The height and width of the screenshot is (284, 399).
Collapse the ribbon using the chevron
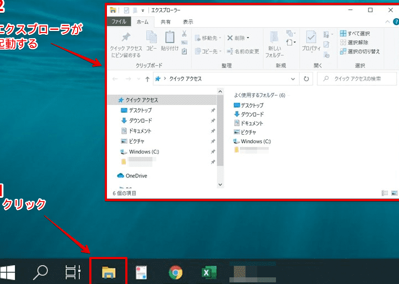click(x=387, y=22)
